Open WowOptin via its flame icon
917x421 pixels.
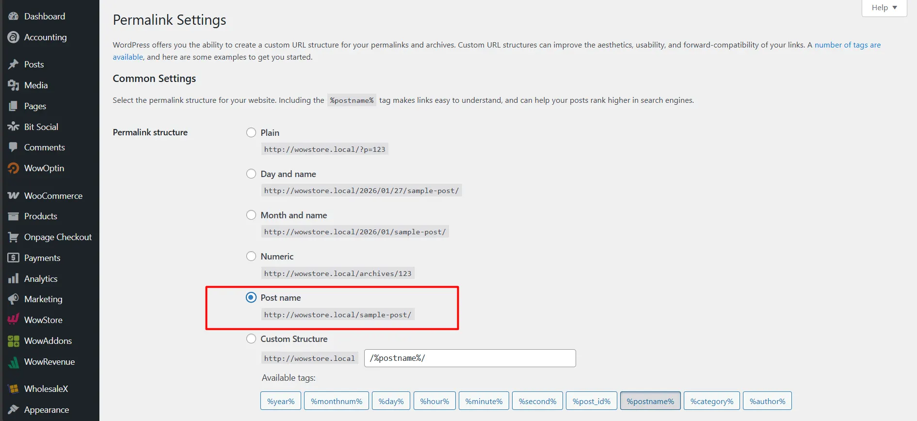13,168
